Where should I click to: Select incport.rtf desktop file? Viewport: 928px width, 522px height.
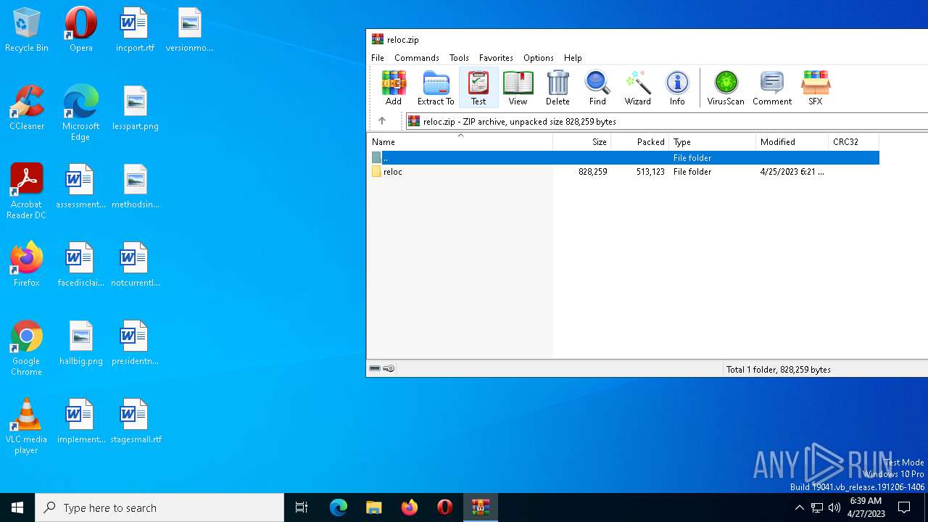pos(135,30)
